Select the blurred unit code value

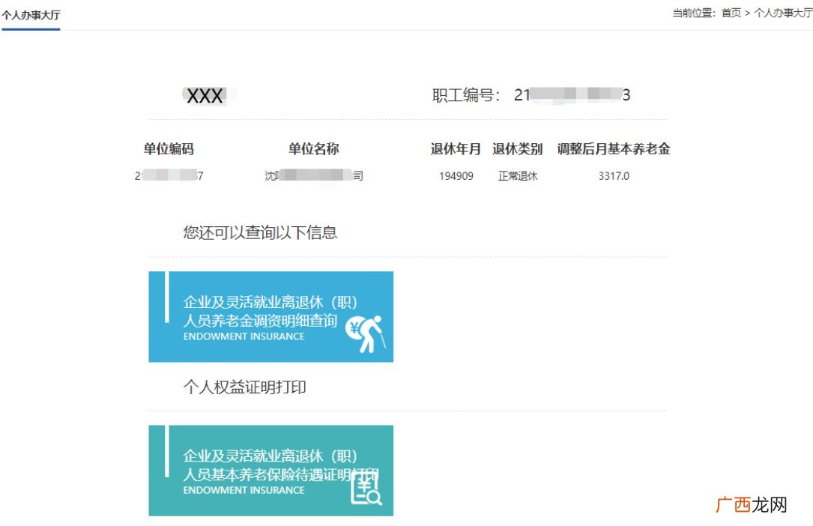pos(169,176)
